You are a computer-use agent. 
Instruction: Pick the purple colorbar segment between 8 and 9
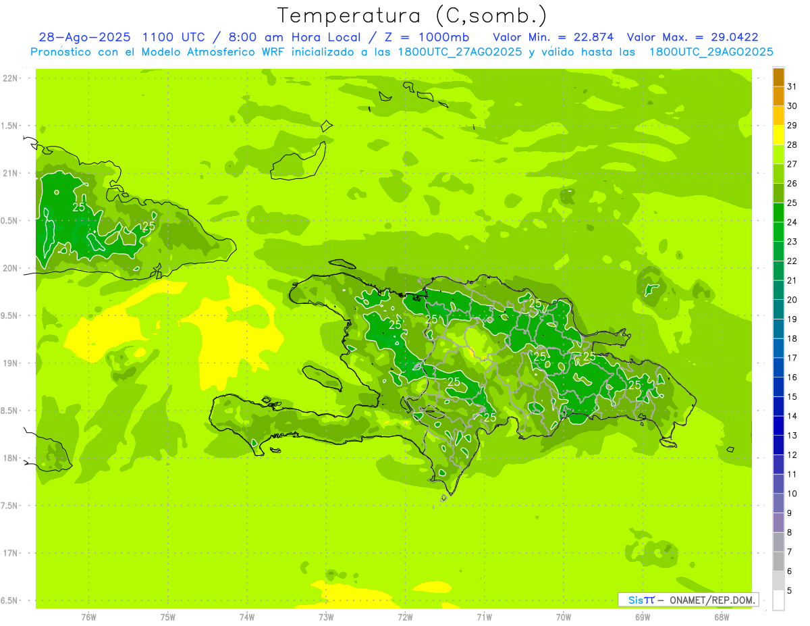tap(778, 523)
